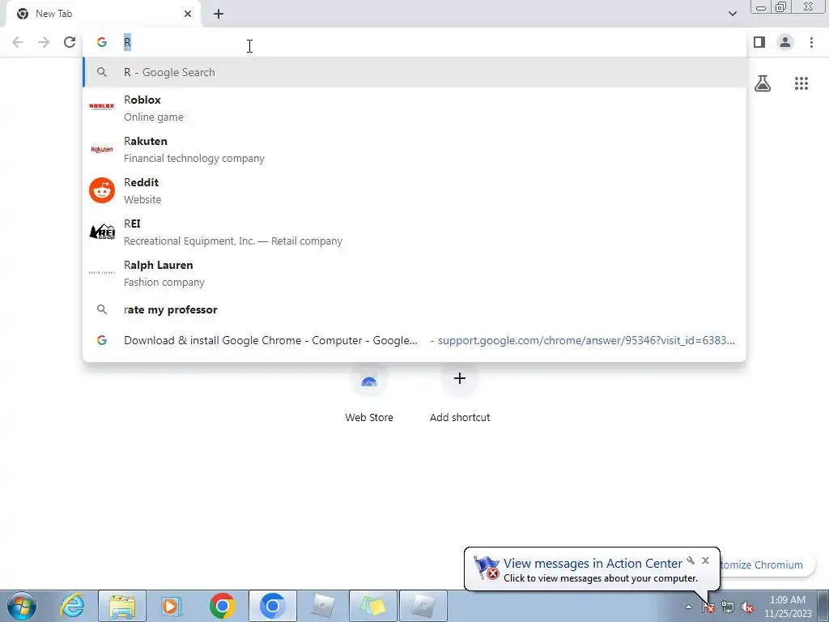Choose the Ralph Lauren suggestion
829x622 pixels.
(415, 273)
